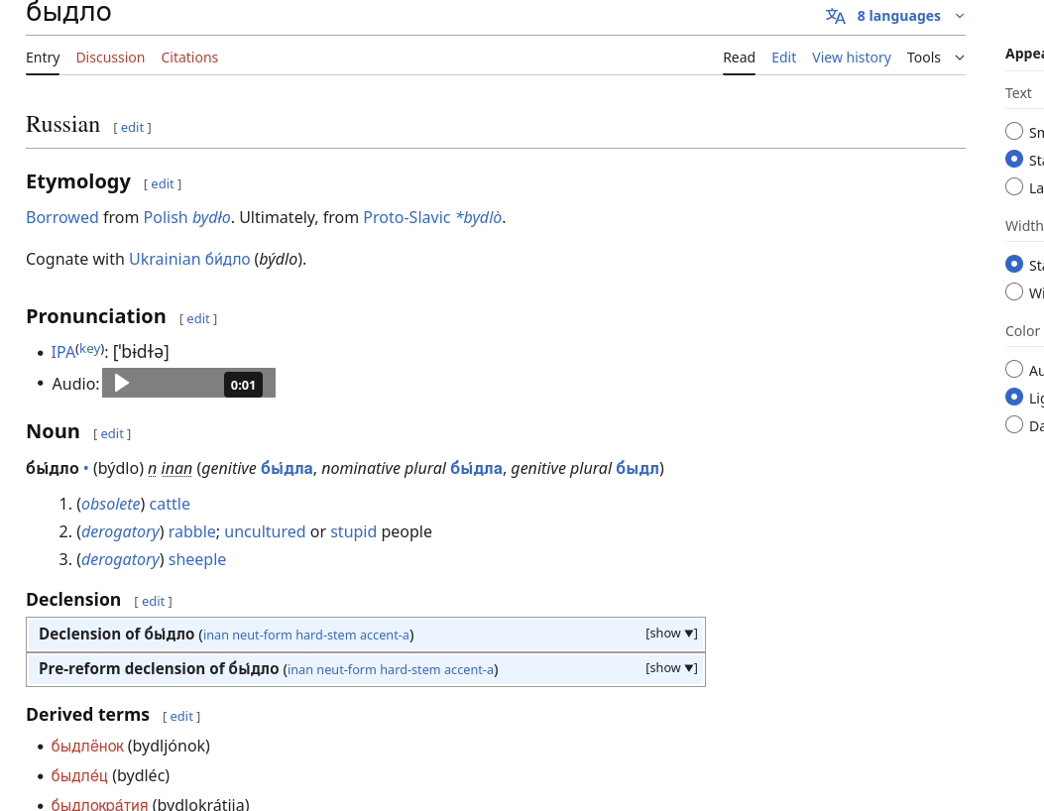Image resolution: width=1044 pixels, height=811 pixels.
Task: Select the Small text size radio
Action: (x=1014, y=131)
